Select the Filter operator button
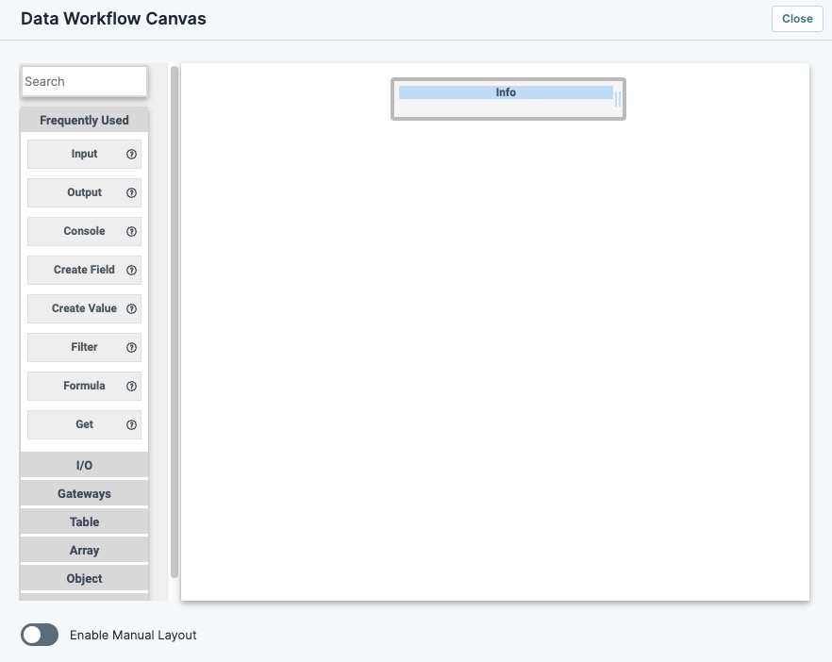 tap(84, 347)
